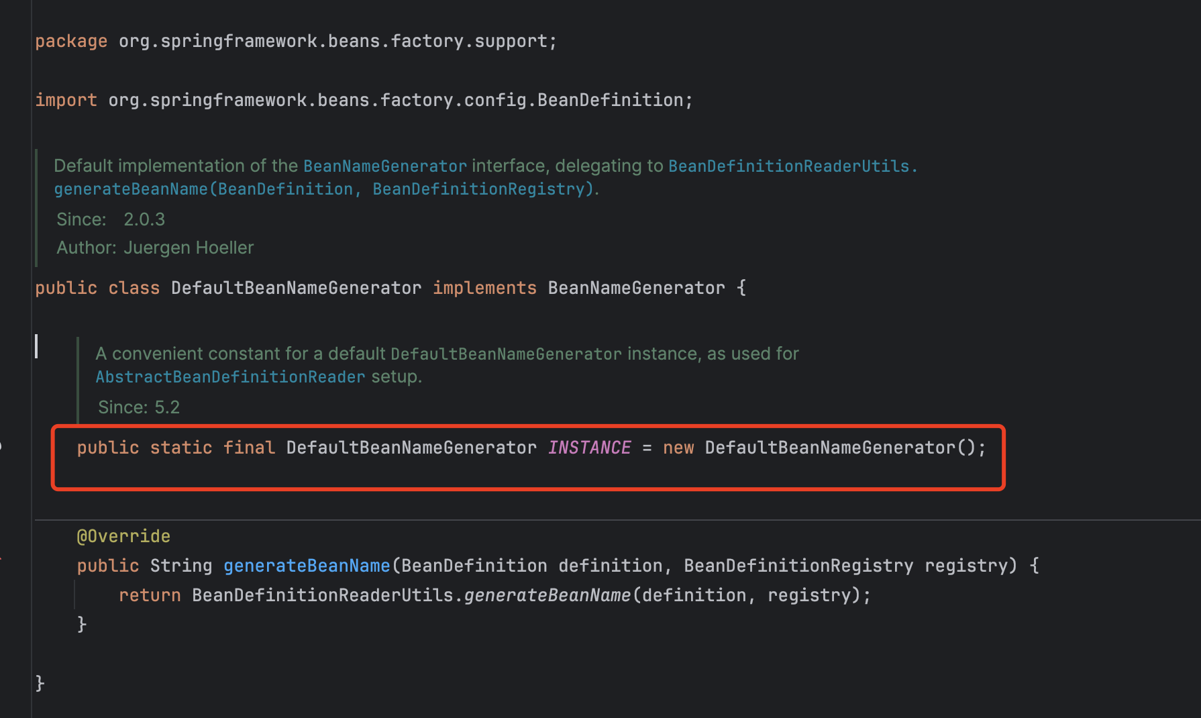
Task: Click org.springframework.beans.factory.support package name
Action: 333,41
